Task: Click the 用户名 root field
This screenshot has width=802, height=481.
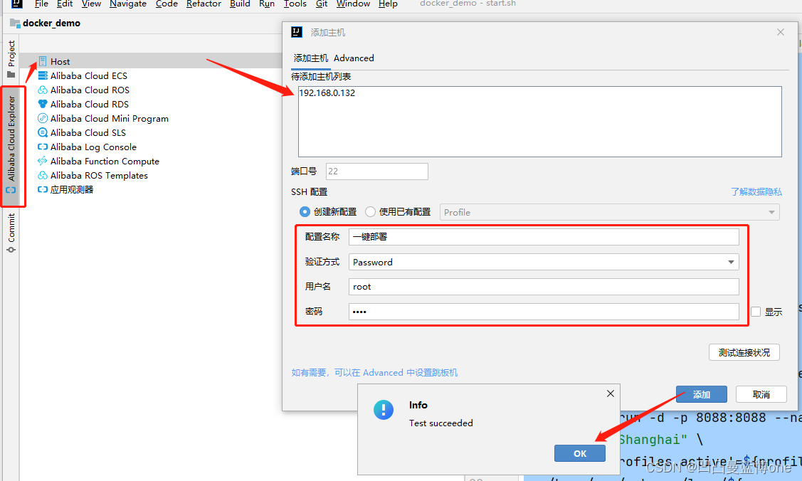Action: 544,287
